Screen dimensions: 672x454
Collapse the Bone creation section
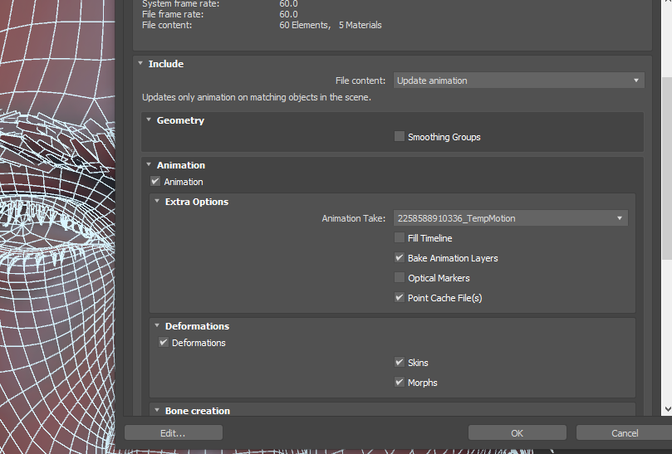[x=157, y=410]
